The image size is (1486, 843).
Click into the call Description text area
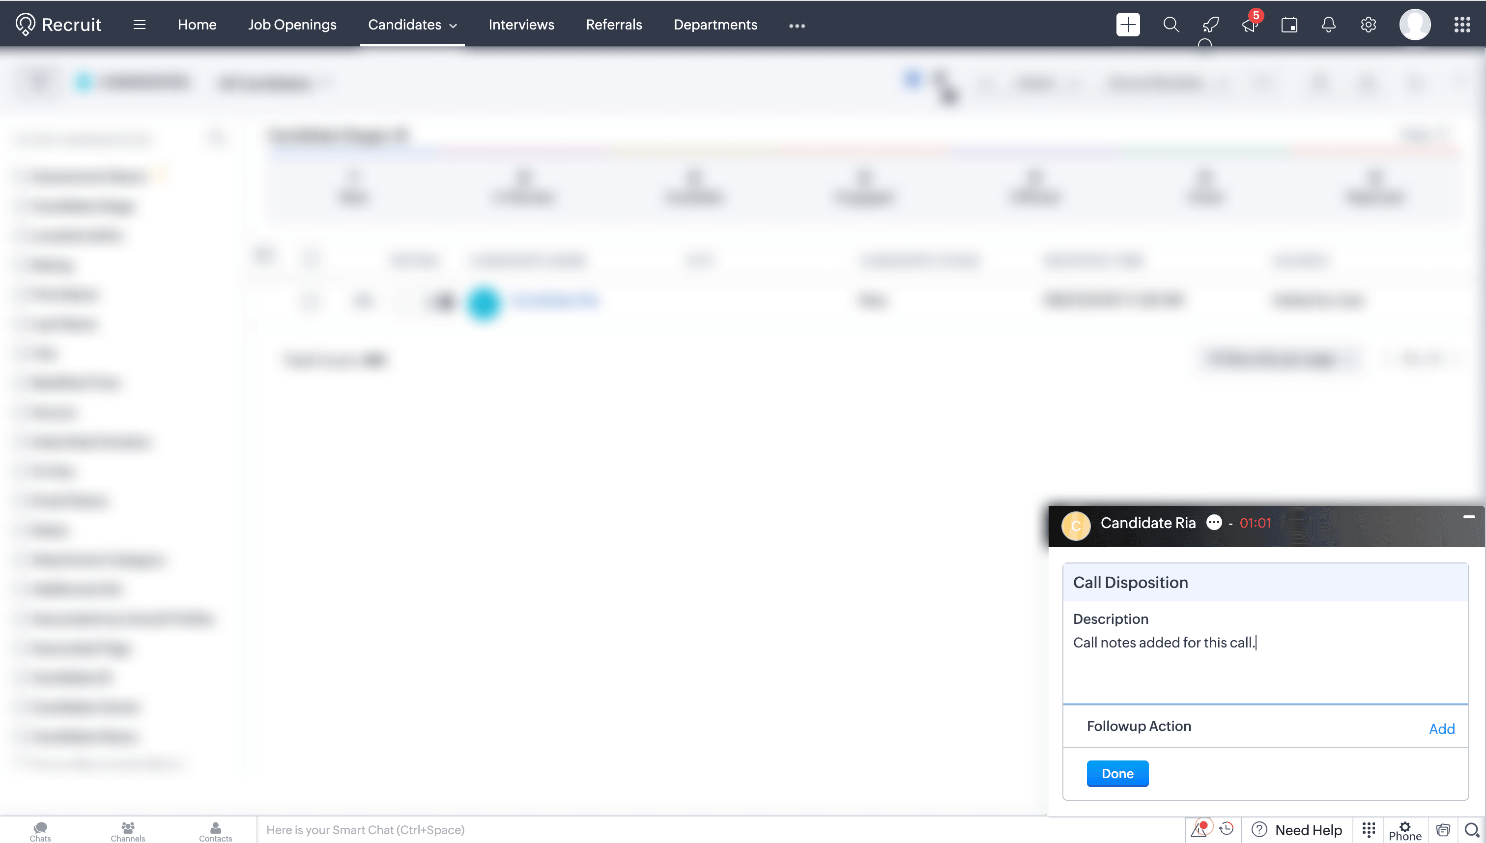pos(1265,666)
